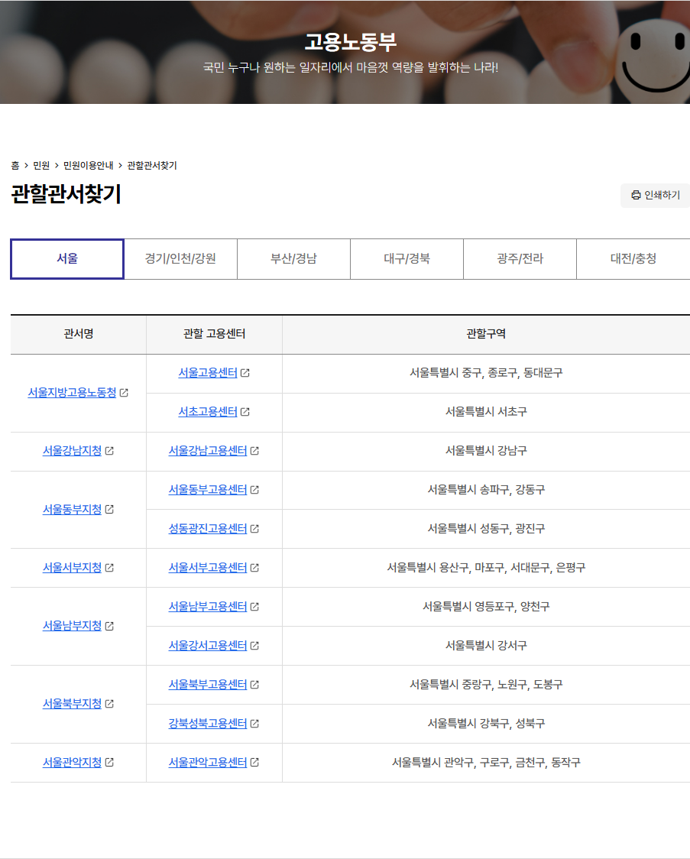This screenshot has width=690, height=859.
Task: Select the 대구/경북 region tab
Action: 407,259
